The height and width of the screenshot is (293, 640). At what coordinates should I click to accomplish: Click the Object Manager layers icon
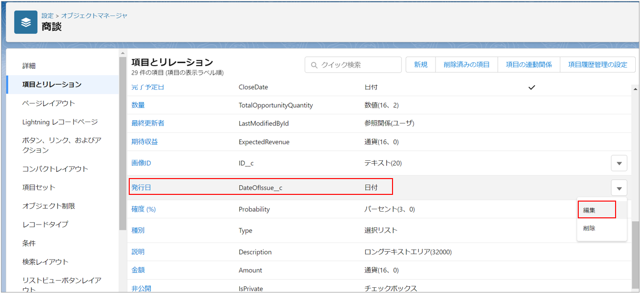(26, 23)
